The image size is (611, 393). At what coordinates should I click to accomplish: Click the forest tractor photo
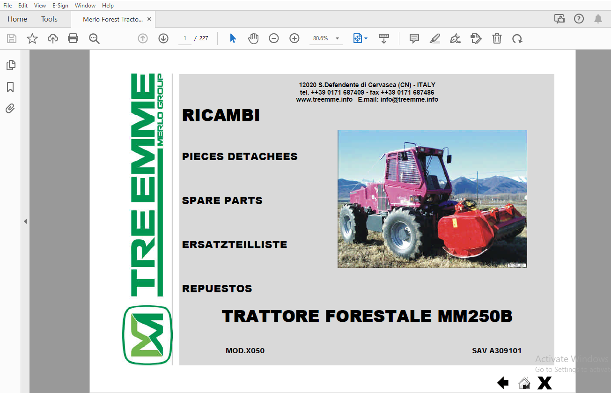432,199
